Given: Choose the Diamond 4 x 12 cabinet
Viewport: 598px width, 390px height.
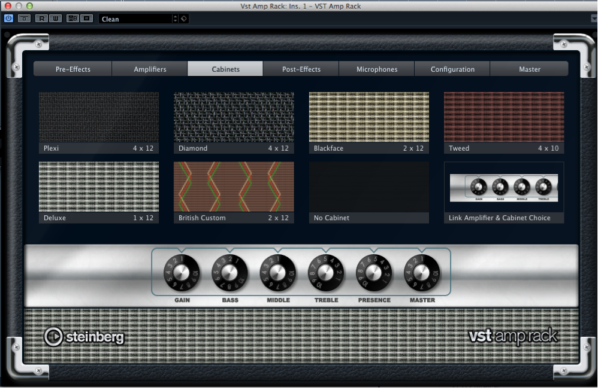Looking at the screenshot, I should pyautogui.click(x=234, y=123).
